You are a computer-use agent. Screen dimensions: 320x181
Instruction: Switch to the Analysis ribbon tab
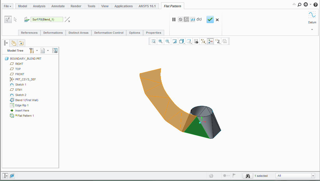coord(39,6)
